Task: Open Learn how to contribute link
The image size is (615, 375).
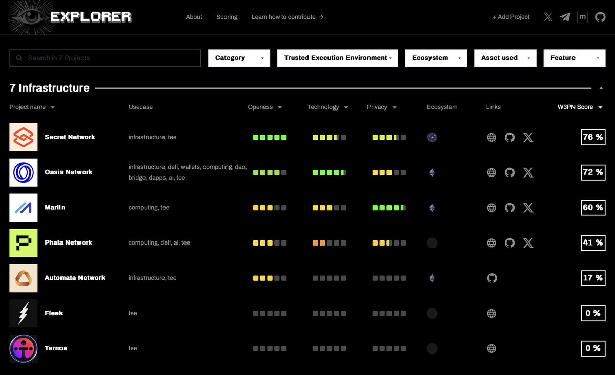Action: click(x=288, y=17)
